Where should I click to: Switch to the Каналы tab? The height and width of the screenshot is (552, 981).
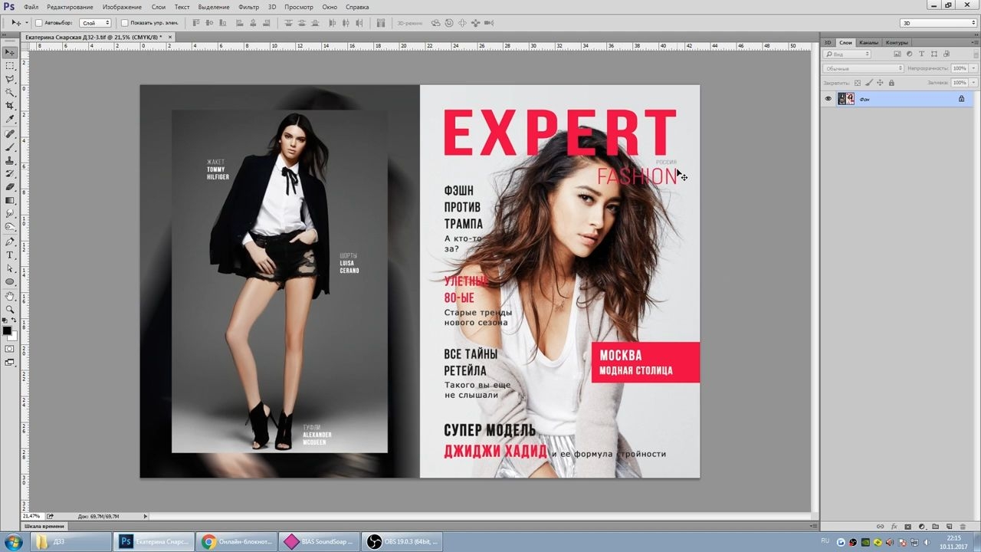point(868,43)
